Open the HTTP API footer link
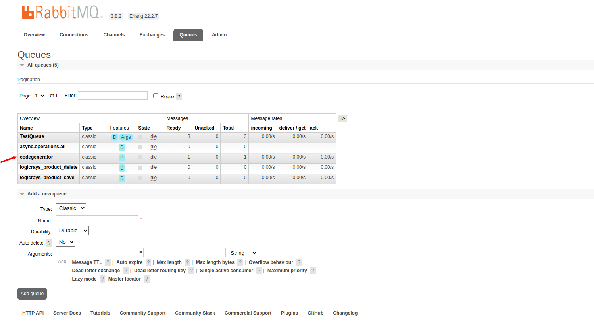Screen dimensions: 594x323 click(x=33, y=313)
